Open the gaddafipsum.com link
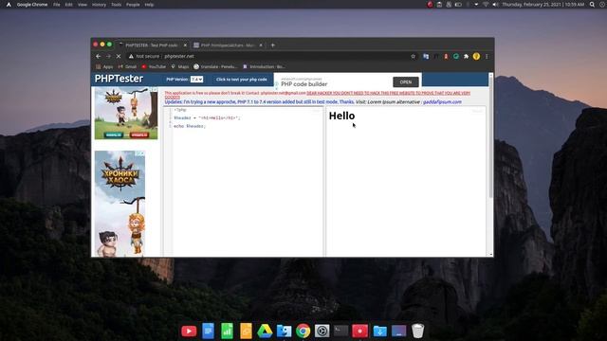 [x=442, y=102]
